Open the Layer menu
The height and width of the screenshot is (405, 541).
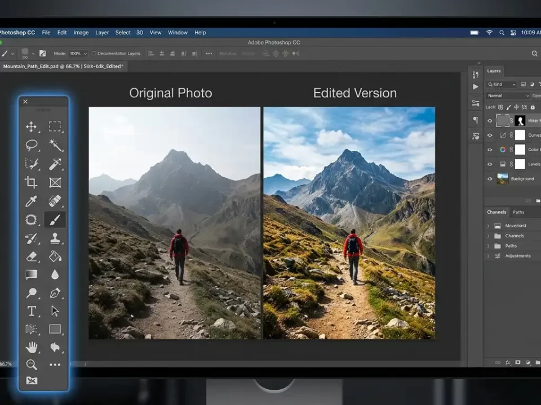coord(102,33)
